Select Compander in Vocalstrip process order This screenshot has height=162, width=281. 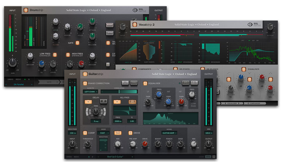255,103
